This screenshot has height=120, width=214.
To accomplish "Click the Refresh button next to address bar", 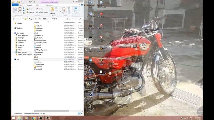I will coord(68,19).
